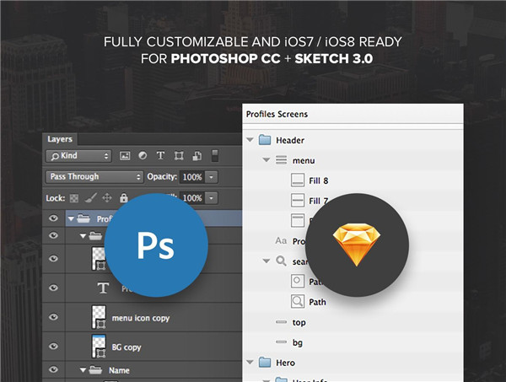Lock all padlock icon

[x=124, y=198]
